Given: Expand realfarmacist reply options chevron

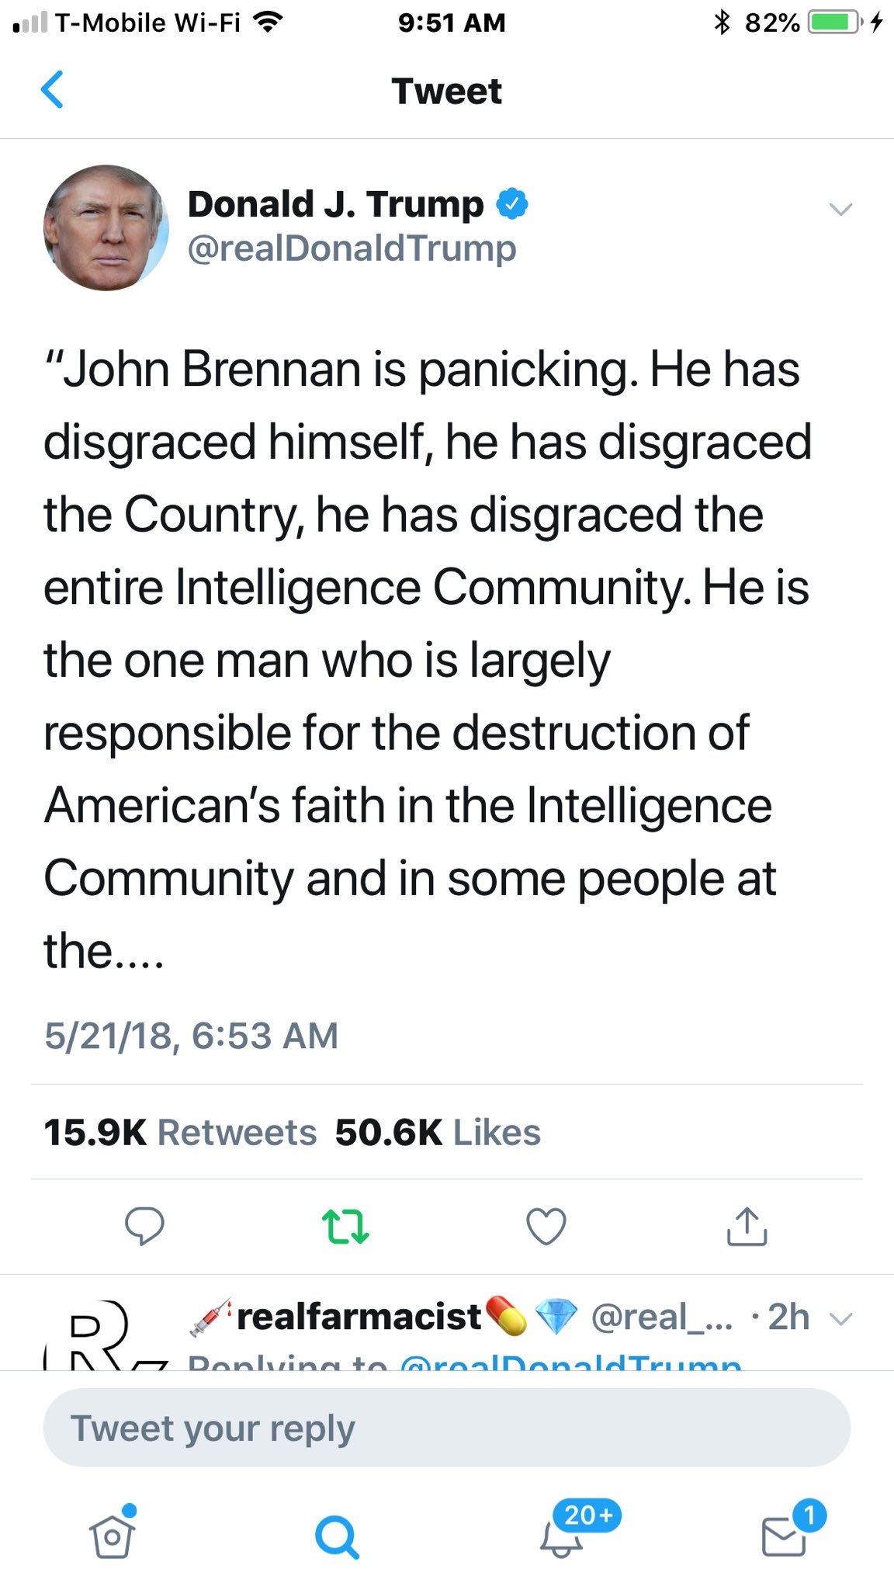Looking at the screenshot, I should [841, 1318].
